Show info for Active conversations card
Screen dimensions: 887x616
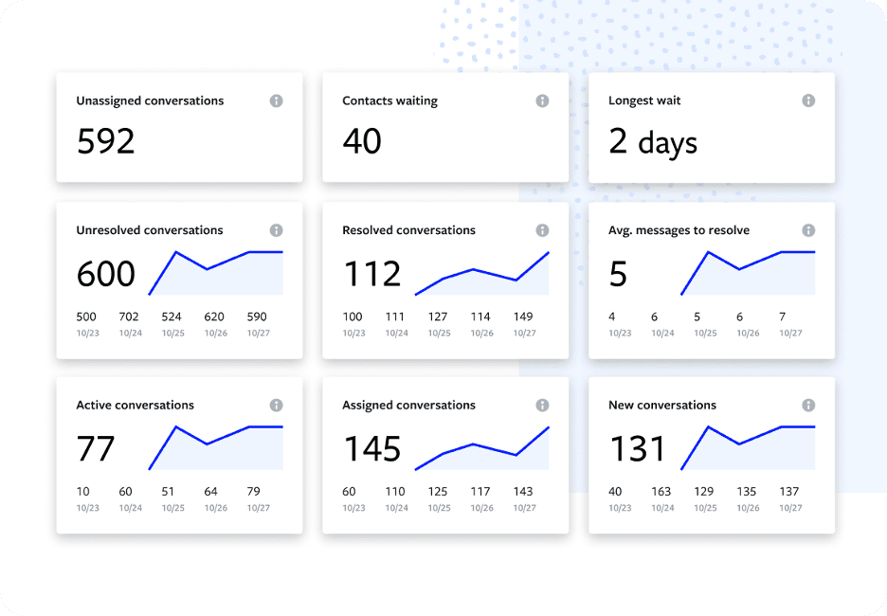pos(276,405)
